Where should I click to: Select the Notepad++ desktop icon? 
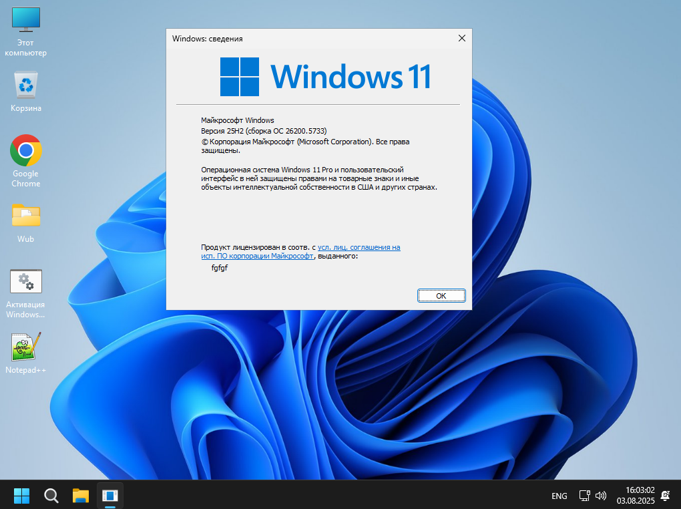25,353
